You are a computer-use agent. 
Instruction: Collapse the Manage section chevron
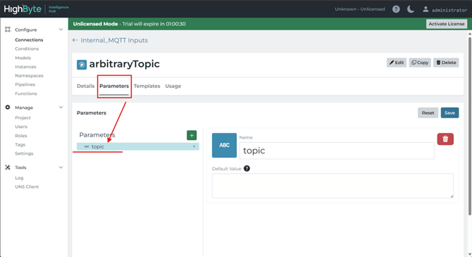[x=61, y=108]
